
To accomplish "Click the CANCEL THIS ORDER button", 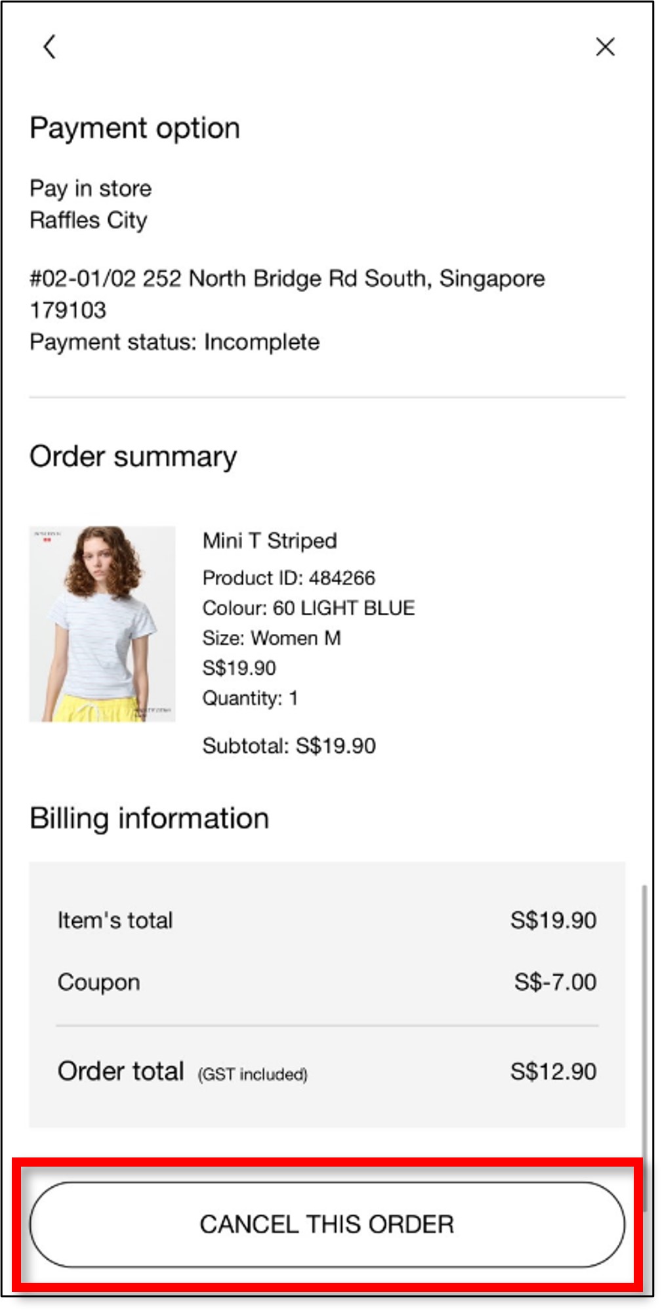I will (327, 1224).
